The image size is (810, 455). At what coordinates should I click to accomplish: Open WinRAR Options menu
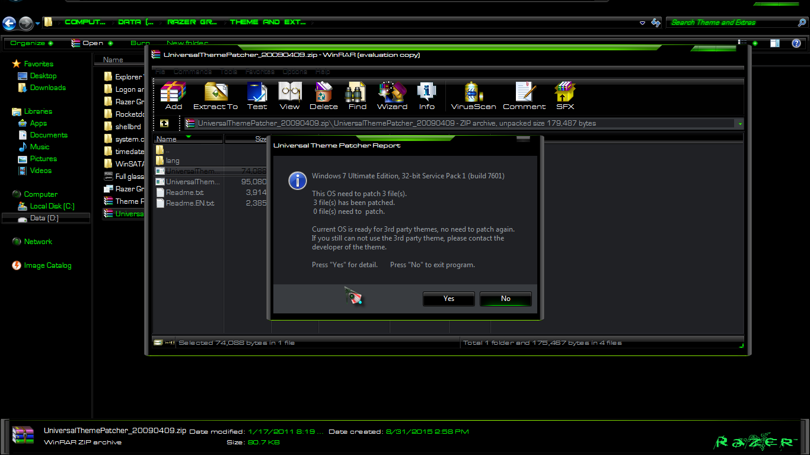[295, 72]
